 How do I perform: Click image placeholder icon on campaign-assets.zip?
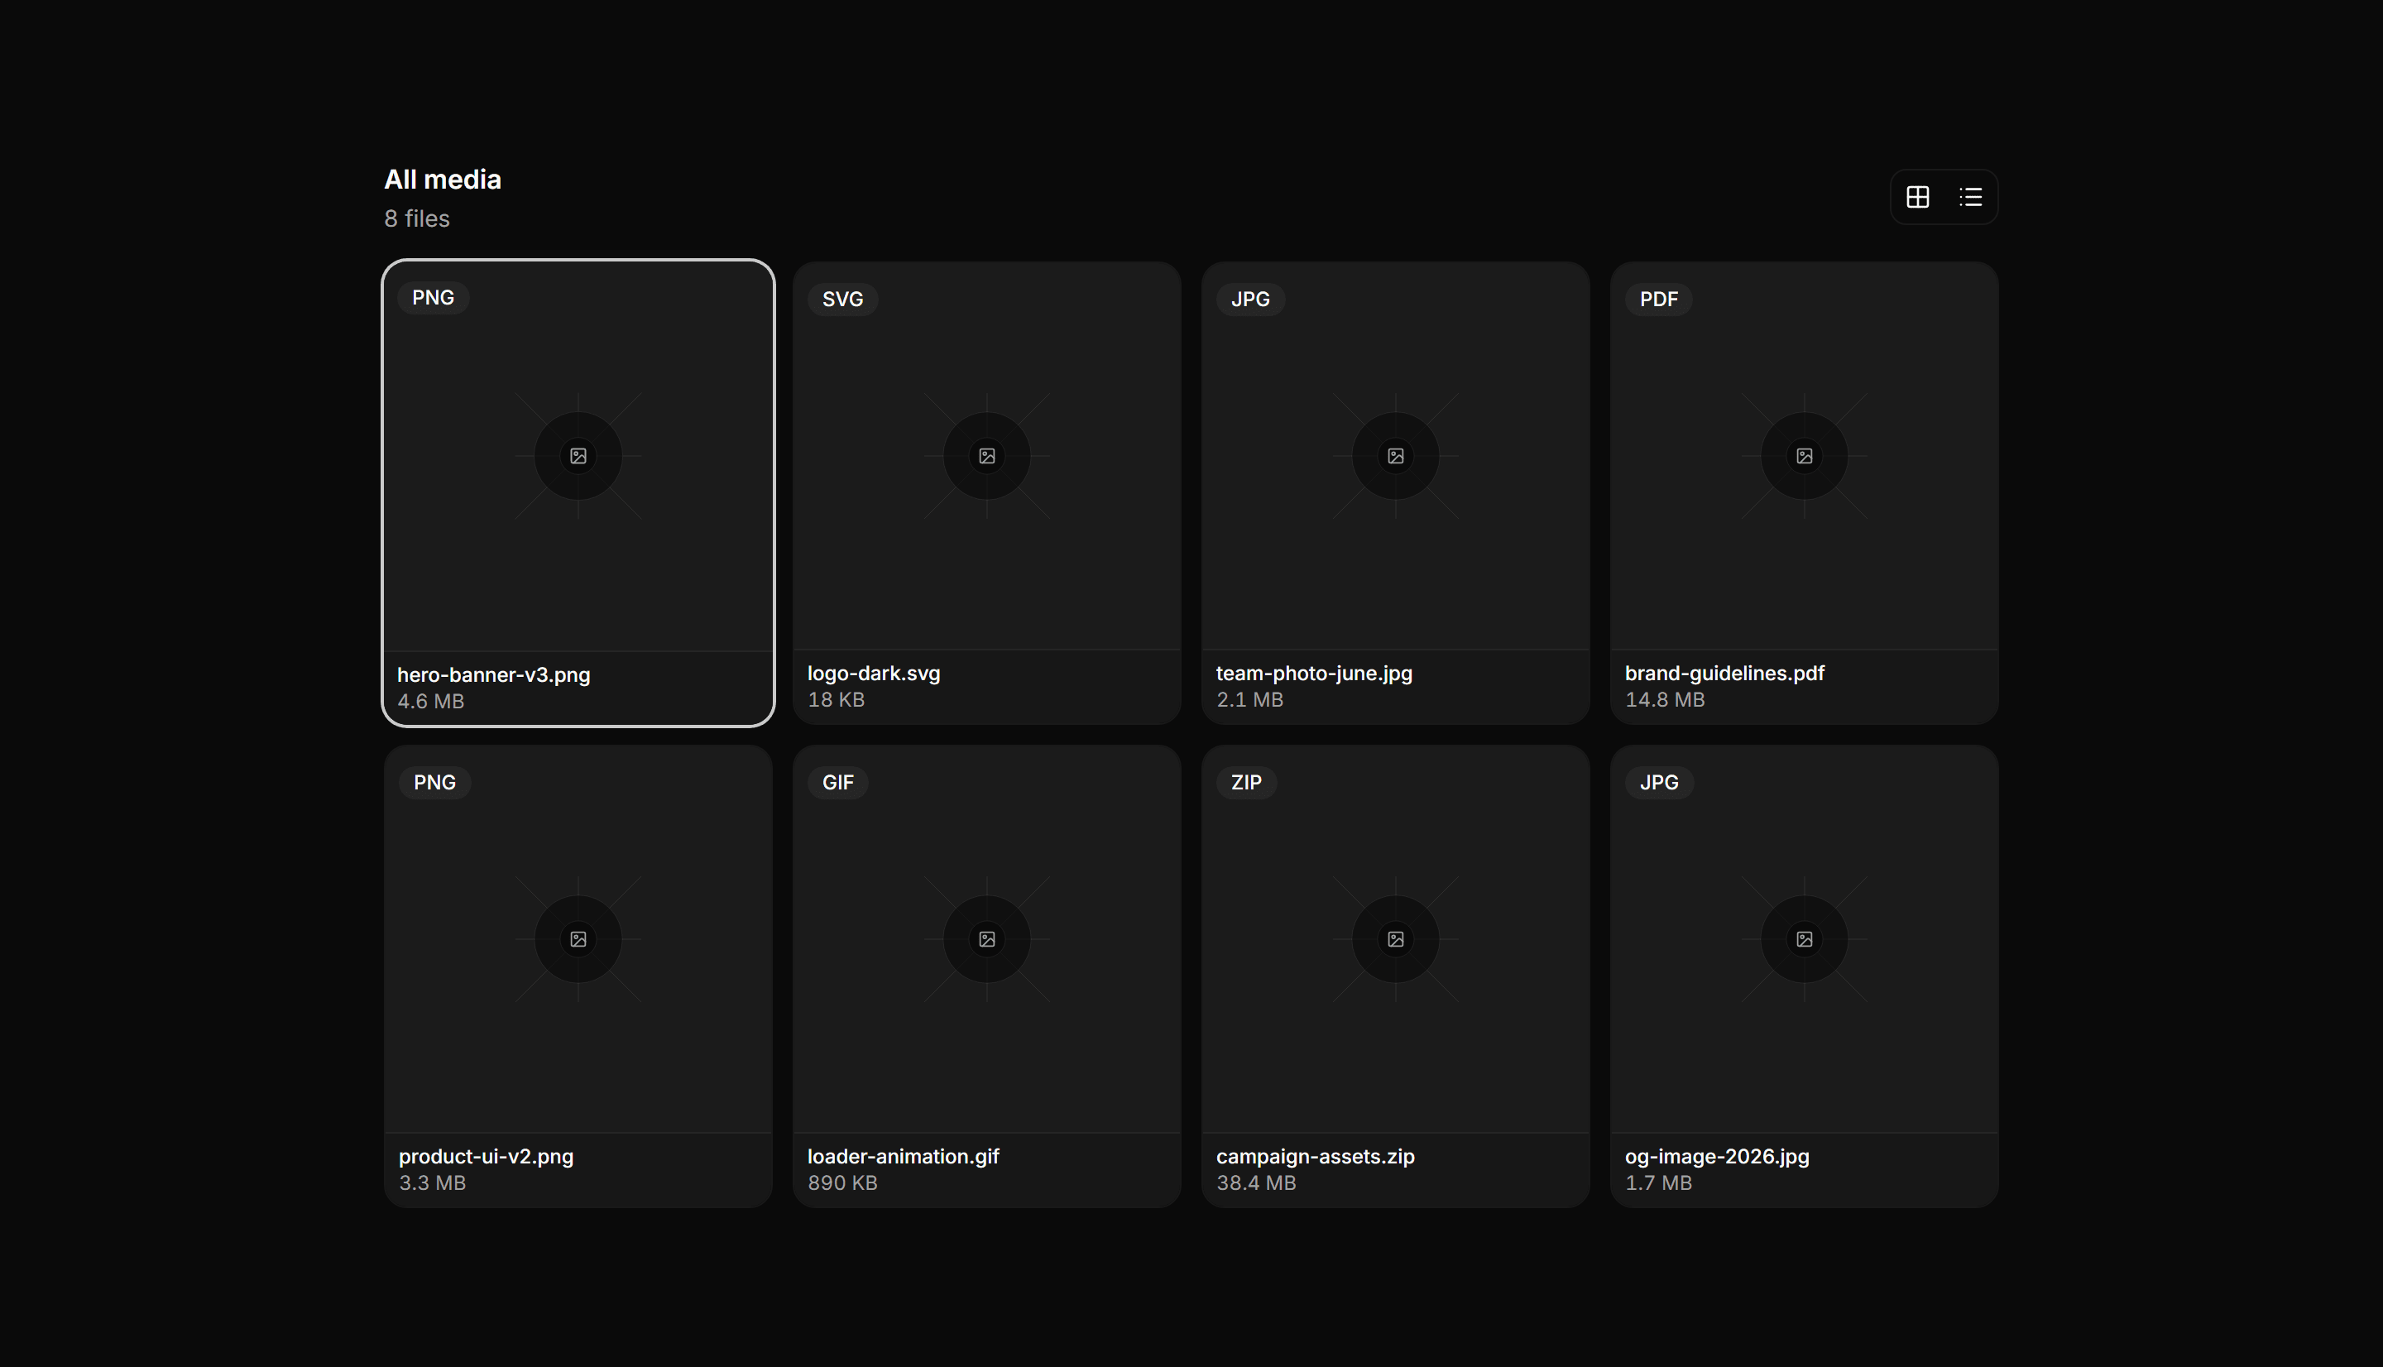(x=1396, y=939)
